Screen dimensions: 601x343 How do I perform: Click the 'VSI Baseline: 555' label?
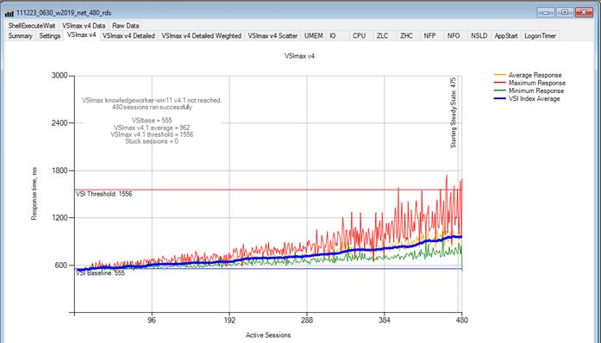tap(100, 273)
